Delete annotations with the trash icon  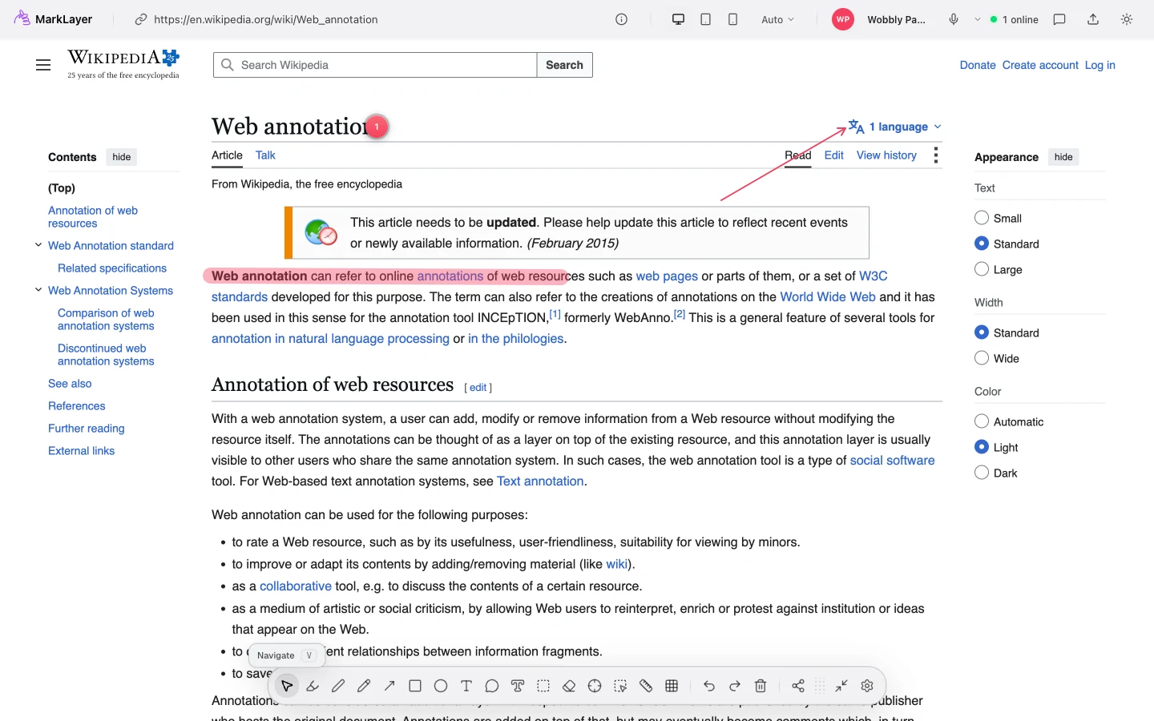coord(761,686)
